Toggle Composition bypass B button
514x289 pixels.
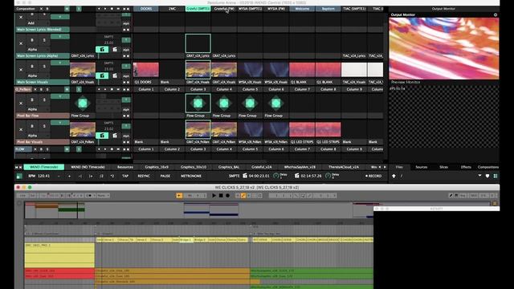[47, 9]
